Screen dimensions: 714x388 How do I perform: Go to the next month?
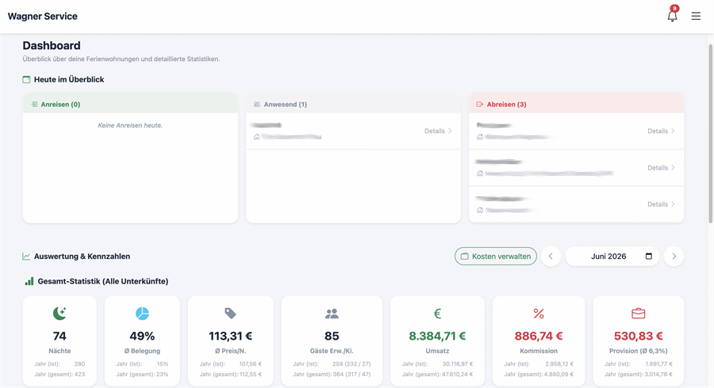[674, 257]
